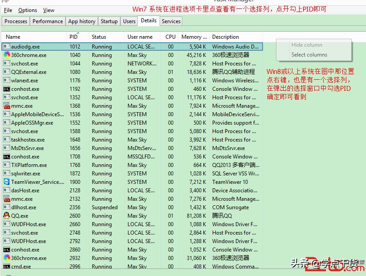Open the Services tab
Image resolution: width=366 pixels, height=276 pixels.
(x=171, y=21)
